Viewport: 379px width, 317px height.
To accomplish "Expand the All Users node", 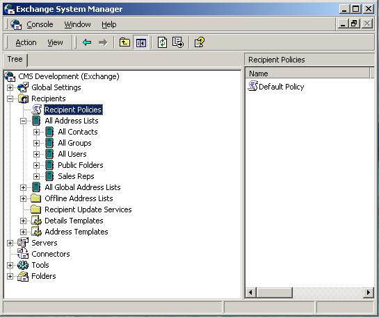I will [36, 154].
